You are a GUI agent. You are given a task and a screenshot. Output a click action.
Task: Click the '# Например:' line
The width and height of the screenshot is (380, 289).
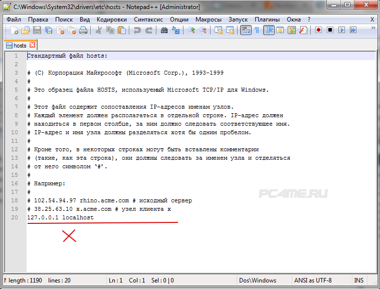coord(46,183)
